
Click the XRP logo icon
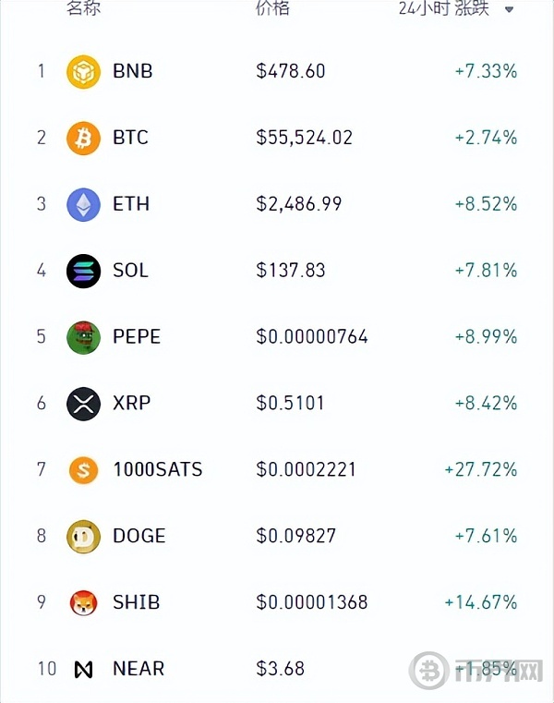(x=83, y=404)
